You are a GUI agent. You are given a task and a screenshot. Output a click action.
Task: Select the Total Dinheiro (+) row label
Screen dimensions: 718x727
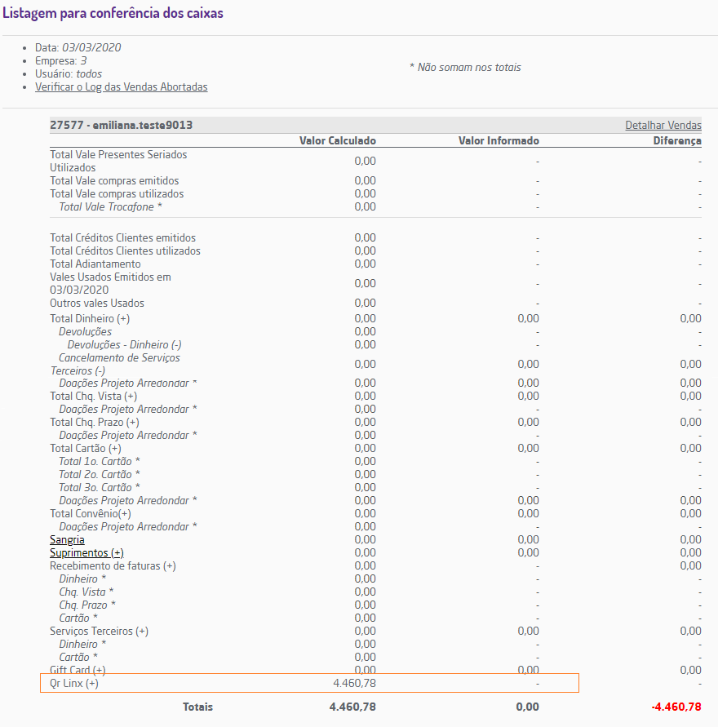pyautogui.click(x=90, y=318)
